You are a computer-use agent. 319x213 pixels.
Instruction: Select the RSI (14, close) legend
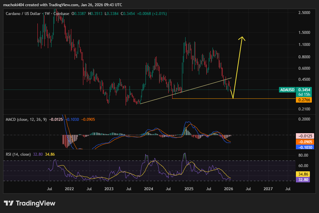click(19, 154)
